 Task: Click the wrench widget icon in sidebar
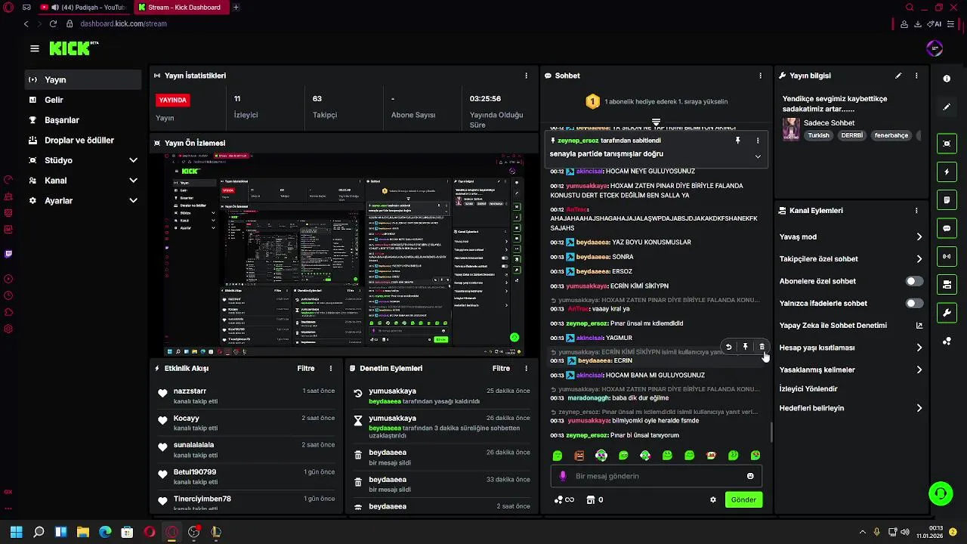tap(947, 313)
